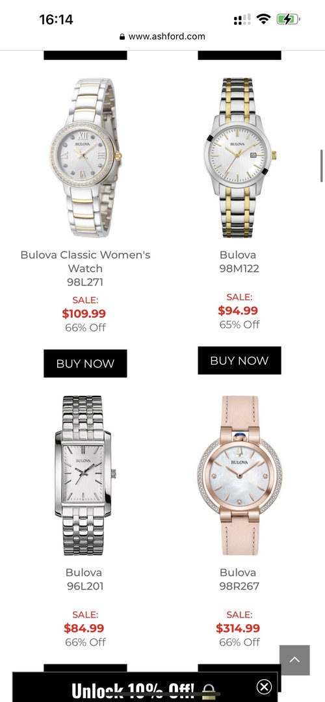325x702 pixels.
Task: Tap the lock icon in the address bar
Action: click(122, 36)
